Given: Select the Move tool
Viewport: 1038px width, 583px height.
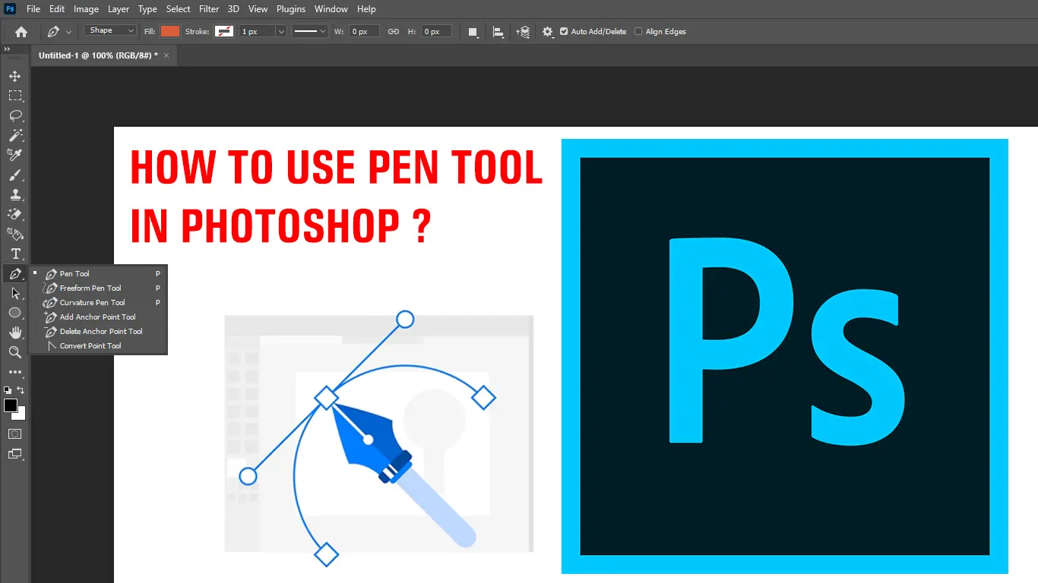Looking at the screenshot, I should pos(15,76).
